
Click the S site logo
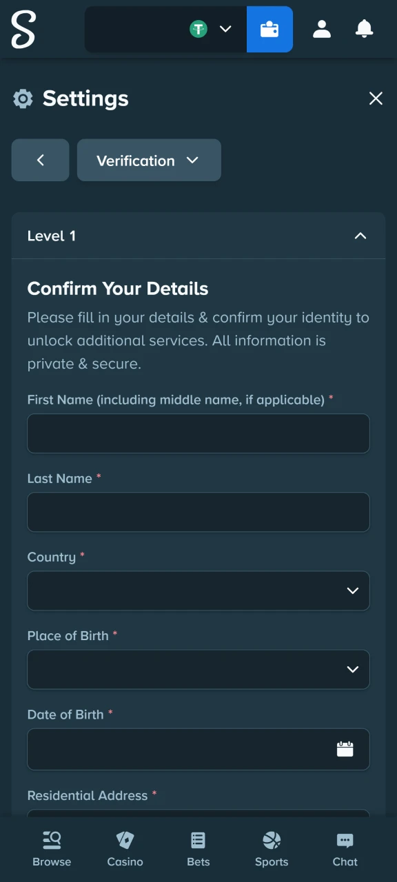[x=22, y=29]
